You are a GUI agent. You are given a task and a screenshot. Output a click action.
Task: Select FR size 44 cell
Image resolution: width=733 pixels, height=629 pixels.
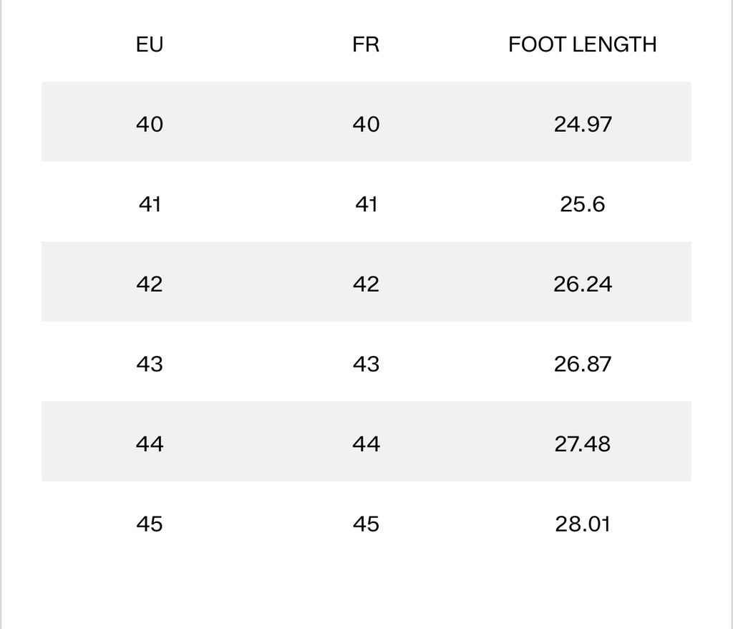tap(366, 443)
